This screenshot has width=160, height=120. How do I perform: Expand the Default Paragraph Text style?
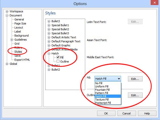pos(49,41)
